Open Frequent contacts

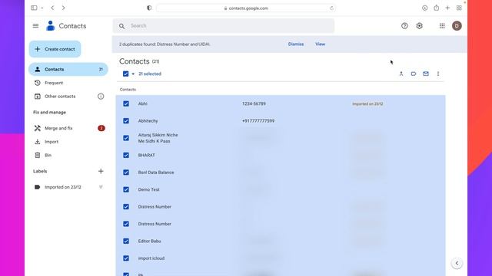click(68, 83)
